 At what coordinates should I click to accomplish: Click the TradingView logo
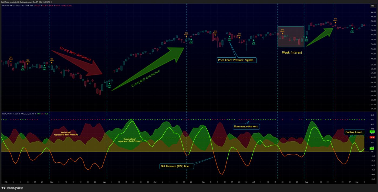(12, 188)
